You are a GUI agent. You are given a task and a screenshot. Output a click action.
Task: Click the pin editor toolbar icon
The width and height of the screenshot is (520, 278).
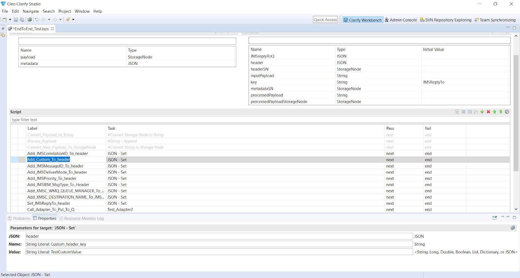click(68, 19)
